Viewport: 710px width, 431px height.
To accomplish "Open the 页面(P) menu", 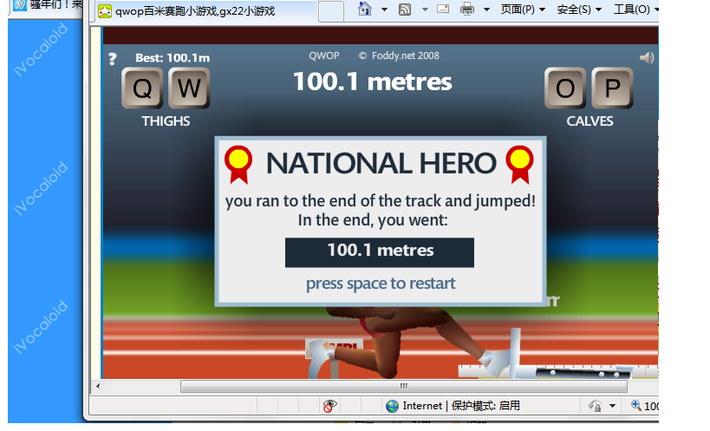I will (522, 10).
